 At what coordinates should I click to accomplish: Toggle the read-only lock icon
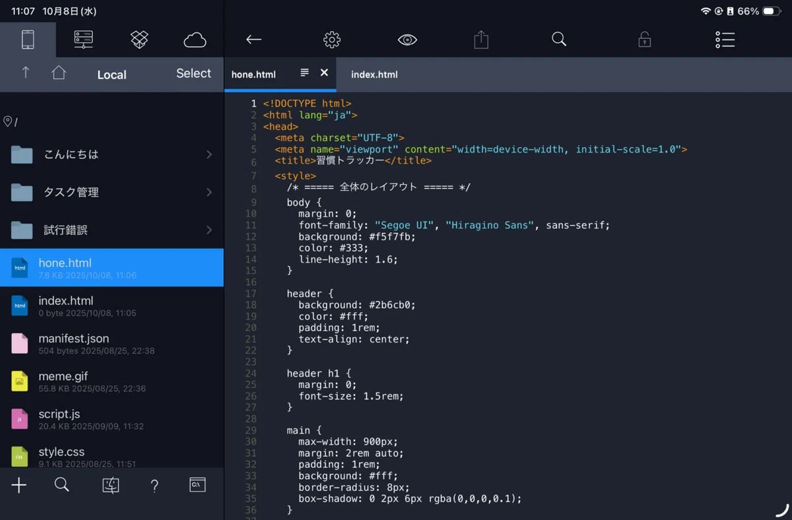645,40
